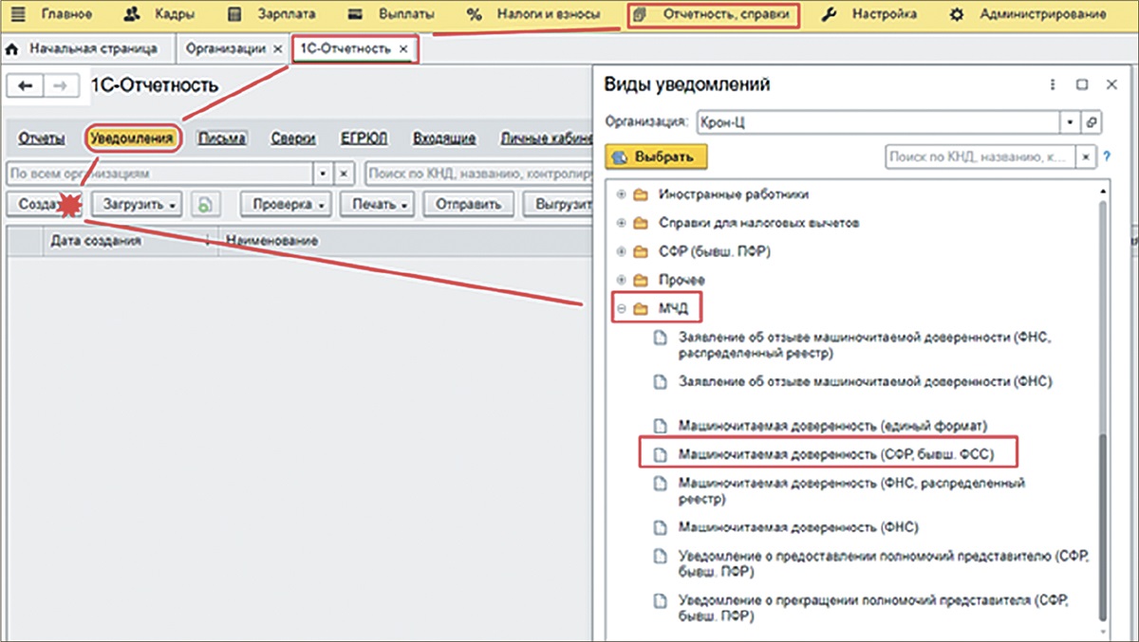Select Машиночитаемая доверенность (СФР, бывш. ФСС)
Image resolution: width=1139 pixels, height=642 pixels.
point(835,454)
